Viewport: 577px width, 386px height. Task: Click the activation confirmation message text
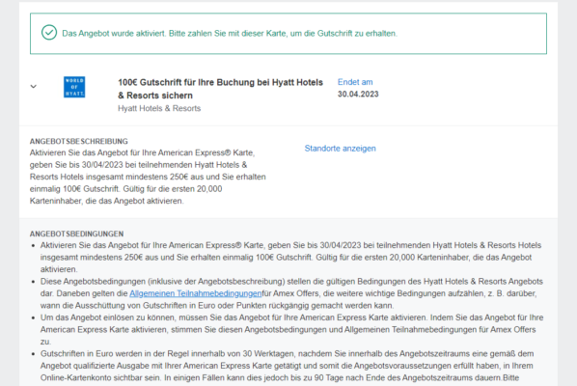(230, 34)
